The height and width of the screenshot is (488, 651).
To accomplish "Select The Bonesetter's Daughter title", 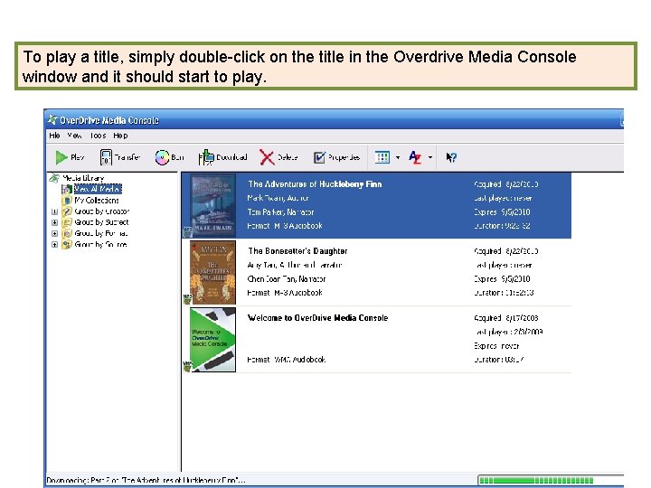I will click(x=297, y=250).
